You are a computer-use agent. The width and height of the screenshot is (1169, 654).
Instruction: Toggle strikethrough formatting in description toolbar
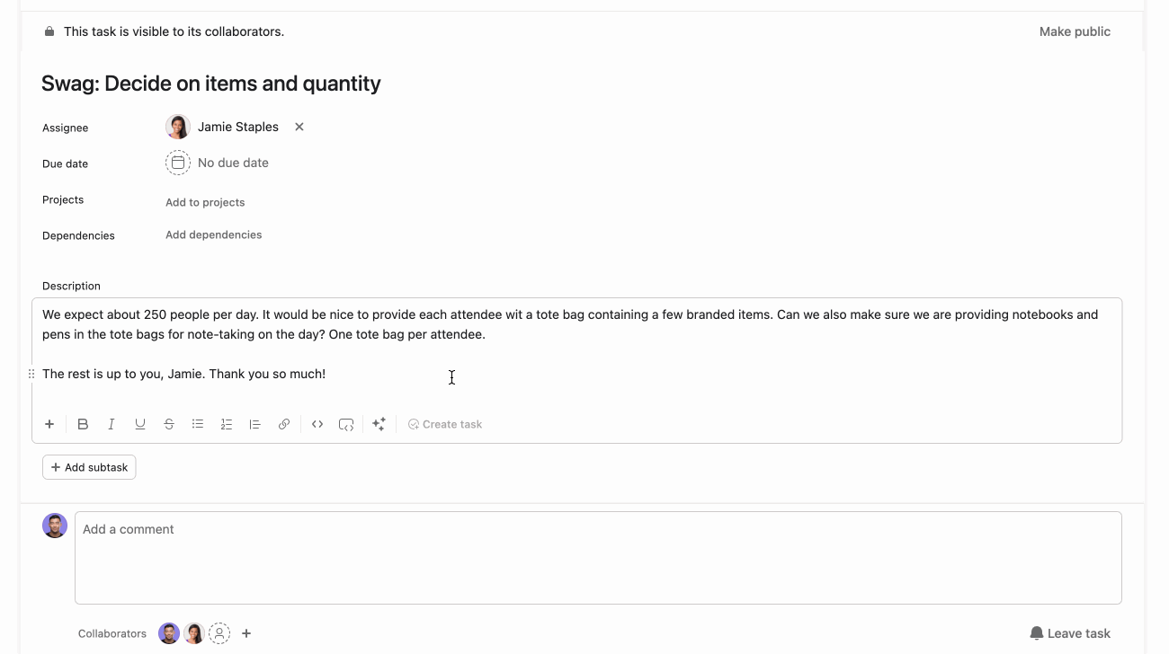[x=169, y=424]
